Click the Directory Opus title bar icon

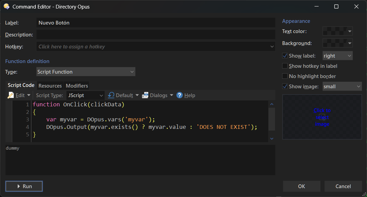pyautogui.click(x=6, y=6)
